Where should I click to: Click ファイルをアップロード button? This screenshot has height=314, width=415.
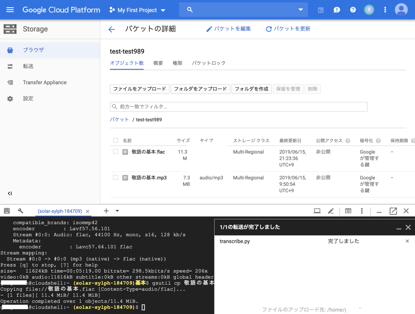(x=140, y=89)
